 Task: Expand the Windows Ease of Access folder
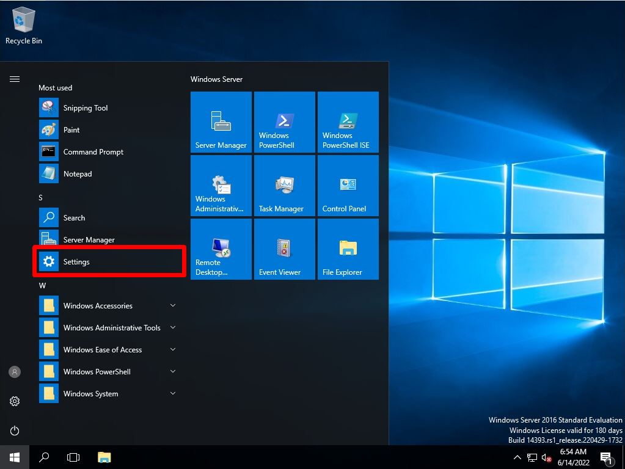(108, 349)
